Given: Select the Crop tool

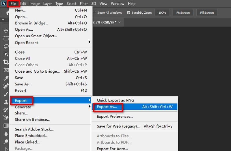Looking at the screenshot, I should click(6, 62).
